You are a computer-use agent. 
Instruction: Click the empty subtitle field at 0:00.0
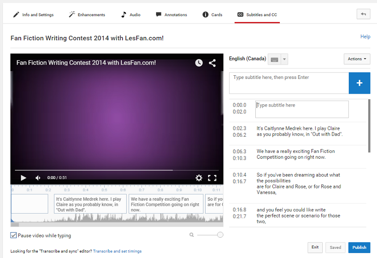pyautogui.click(x=302, y=109)
